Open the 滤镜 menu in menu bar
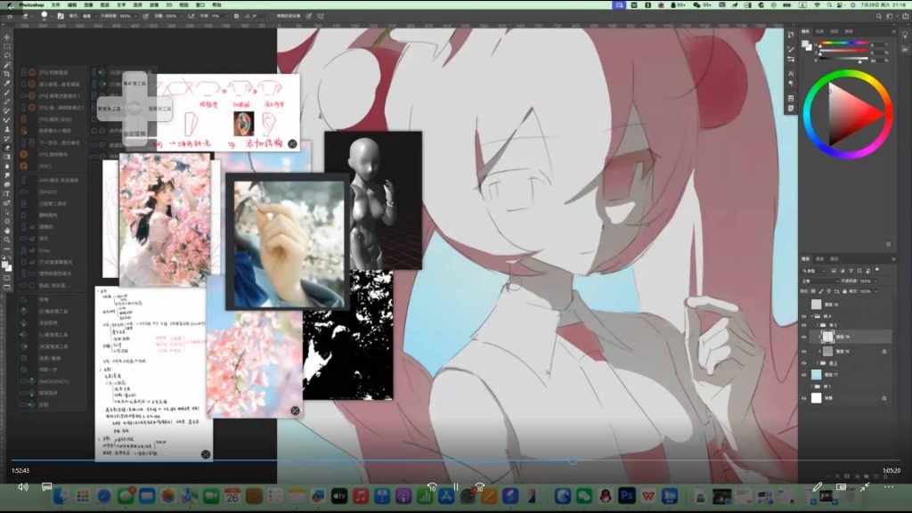 click(x=152, y=4)
